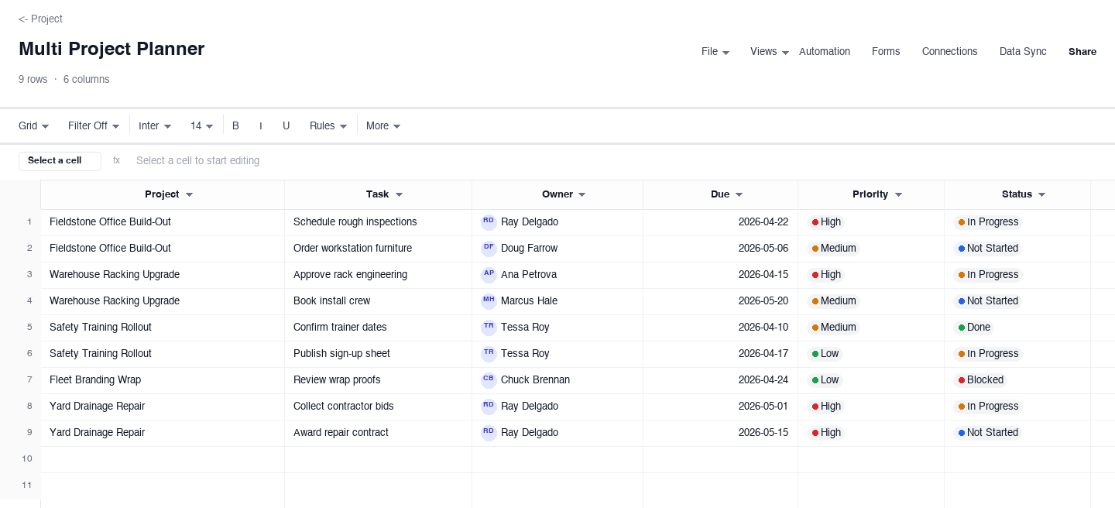The width and height of the screenshot is (1115, 508).
Task: Toggle underline formatting button U
Action: tap(286, 125)
